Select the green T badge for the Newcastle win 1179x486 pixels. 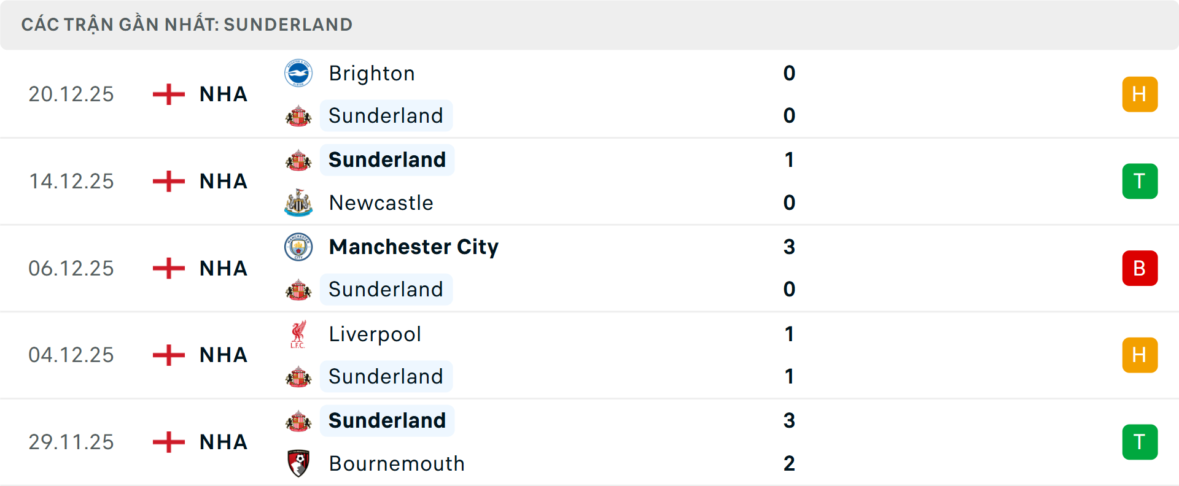[x=1140, y=181]
